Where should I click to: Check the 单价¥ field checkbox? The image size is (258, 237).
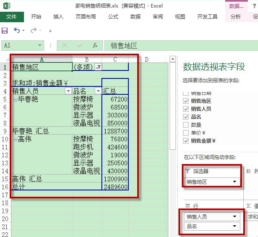click(186, 133)
